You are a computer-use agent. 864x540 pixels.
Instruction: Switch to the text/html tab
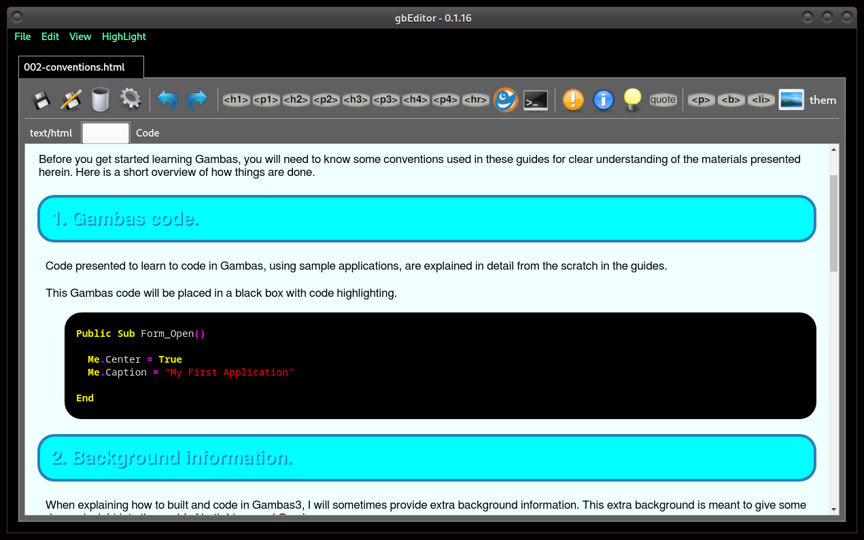tap(51, 133)
